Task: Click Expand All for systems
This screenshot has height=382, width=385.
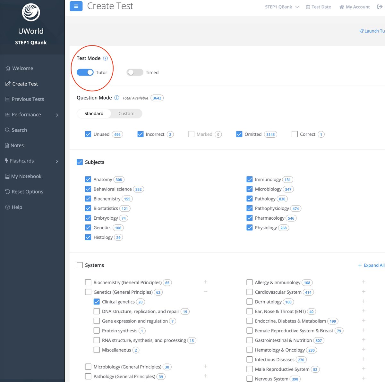Action: pos(371,265)
